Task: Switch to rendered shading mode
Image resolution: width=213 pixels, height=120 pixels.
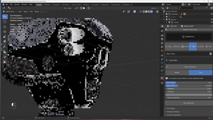Action: point(151,12)
